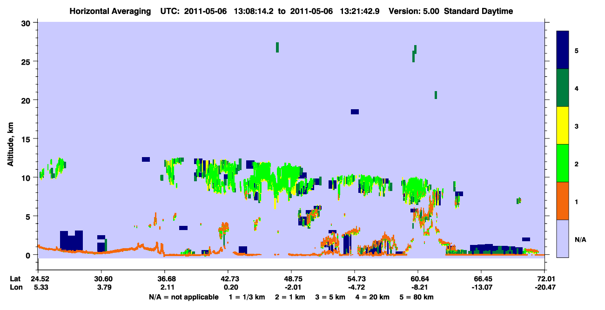Click legend text '5 = 80 km'
The width and height of the screenshot is (605, 310).
417,297
